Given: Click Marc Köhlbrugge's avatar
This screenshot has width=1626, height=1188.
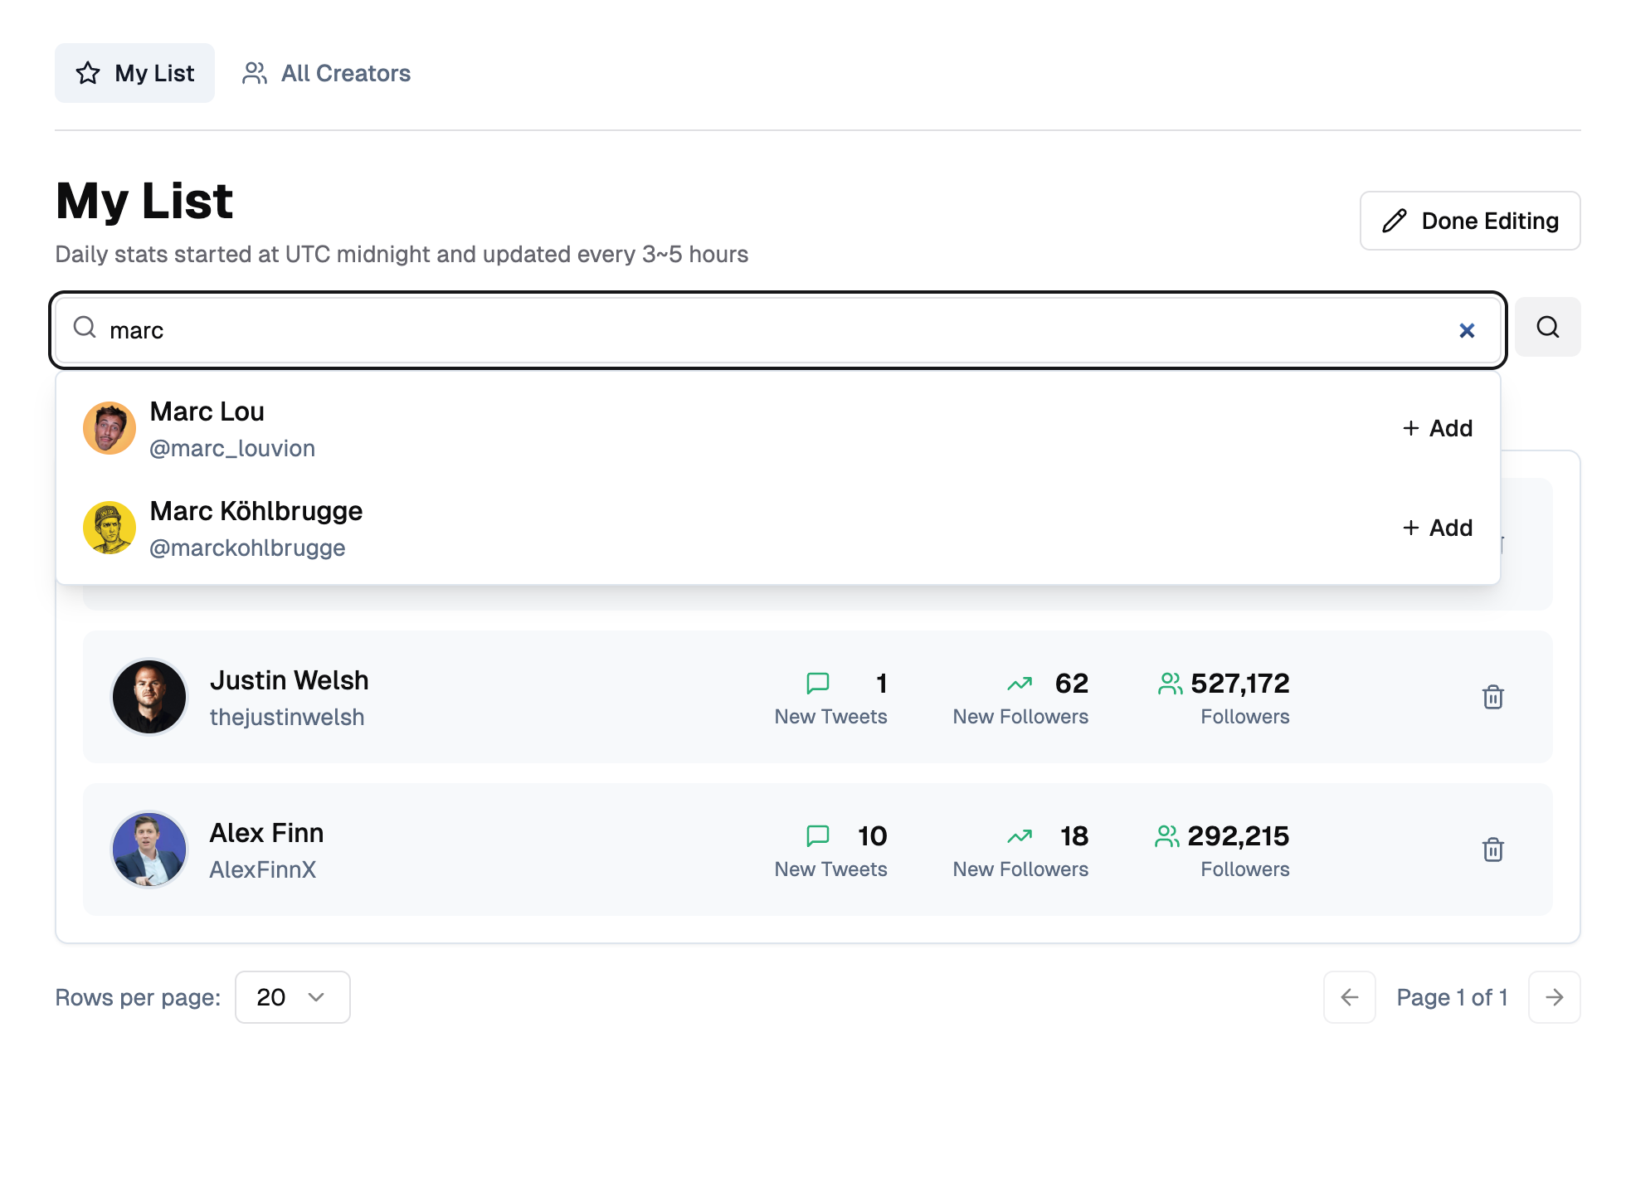Looking at the screenshot, I should [110, 528].
